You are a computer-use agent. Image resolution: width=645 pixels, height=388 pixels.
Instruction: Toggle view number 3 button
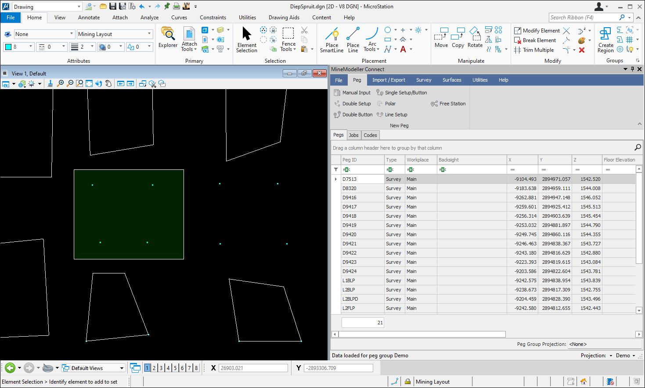[x=161, y=368]
